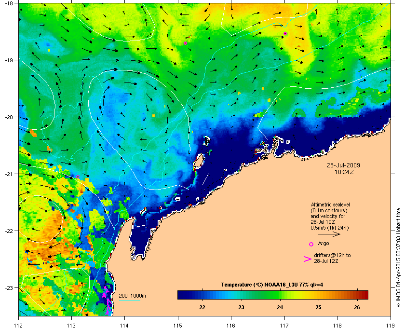Click the '200 1000m' depth contour label
This screenshot has width=405, height=328.
click(132, 296)
